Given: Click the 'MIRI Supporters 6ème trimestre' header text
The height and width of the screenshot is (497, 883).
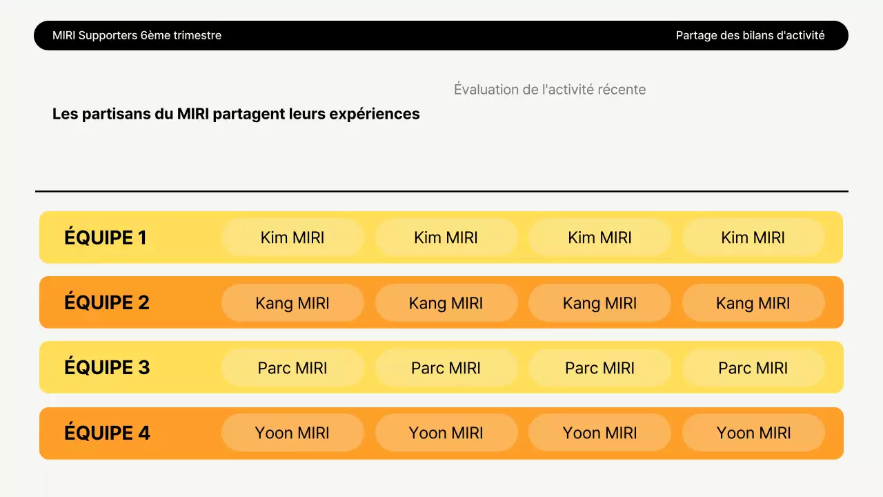Looking at the screenshot, I should (x=137, y=35).
